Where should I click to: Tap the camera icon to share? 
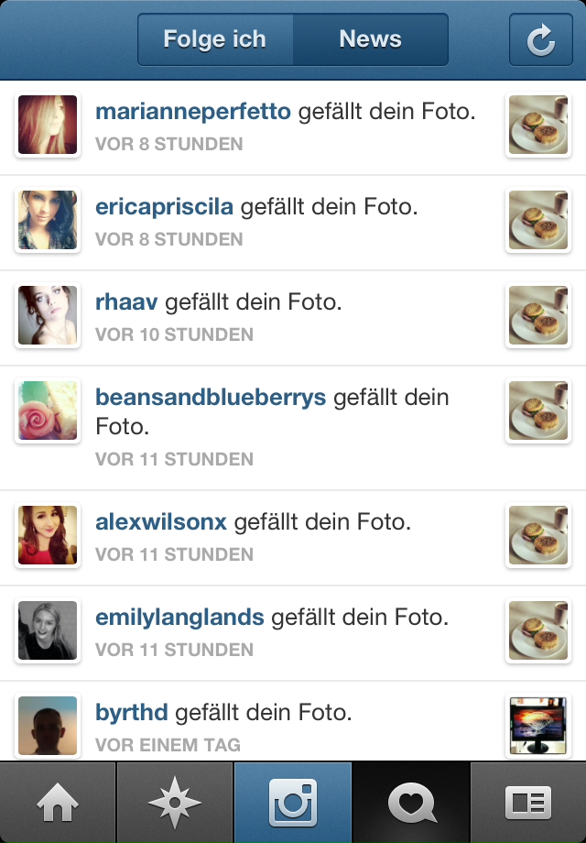pos(293,802)
